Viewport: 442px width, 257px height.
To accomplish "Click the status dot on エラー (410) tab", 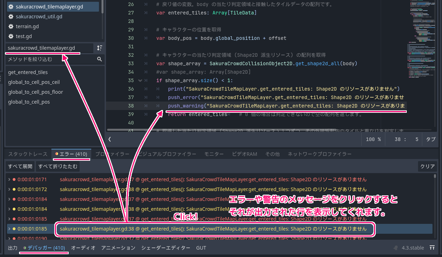I will pyautogui.click(x=57, y=154).
